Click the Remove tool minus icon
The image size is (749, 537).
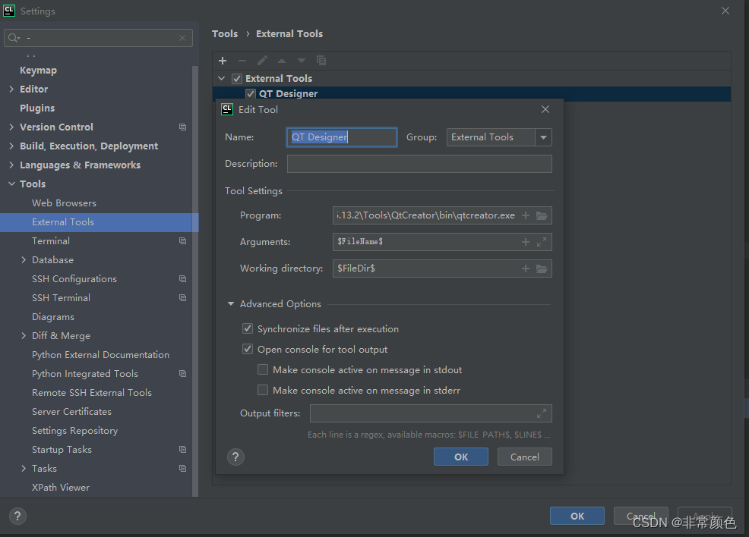[242, 61]
